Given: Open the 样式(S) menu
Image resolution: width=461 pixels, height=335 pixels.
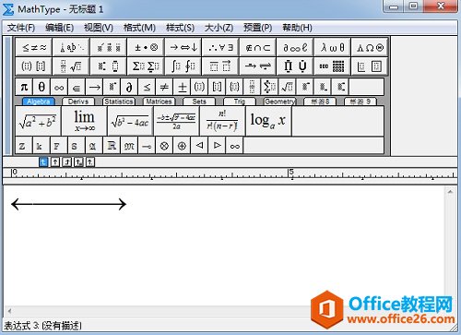Looking at the screenshot, I should (180, 28).
